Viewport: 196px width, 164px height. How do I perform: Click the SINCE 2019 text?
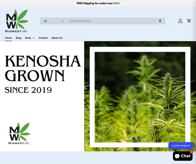(x=28, y=90)
